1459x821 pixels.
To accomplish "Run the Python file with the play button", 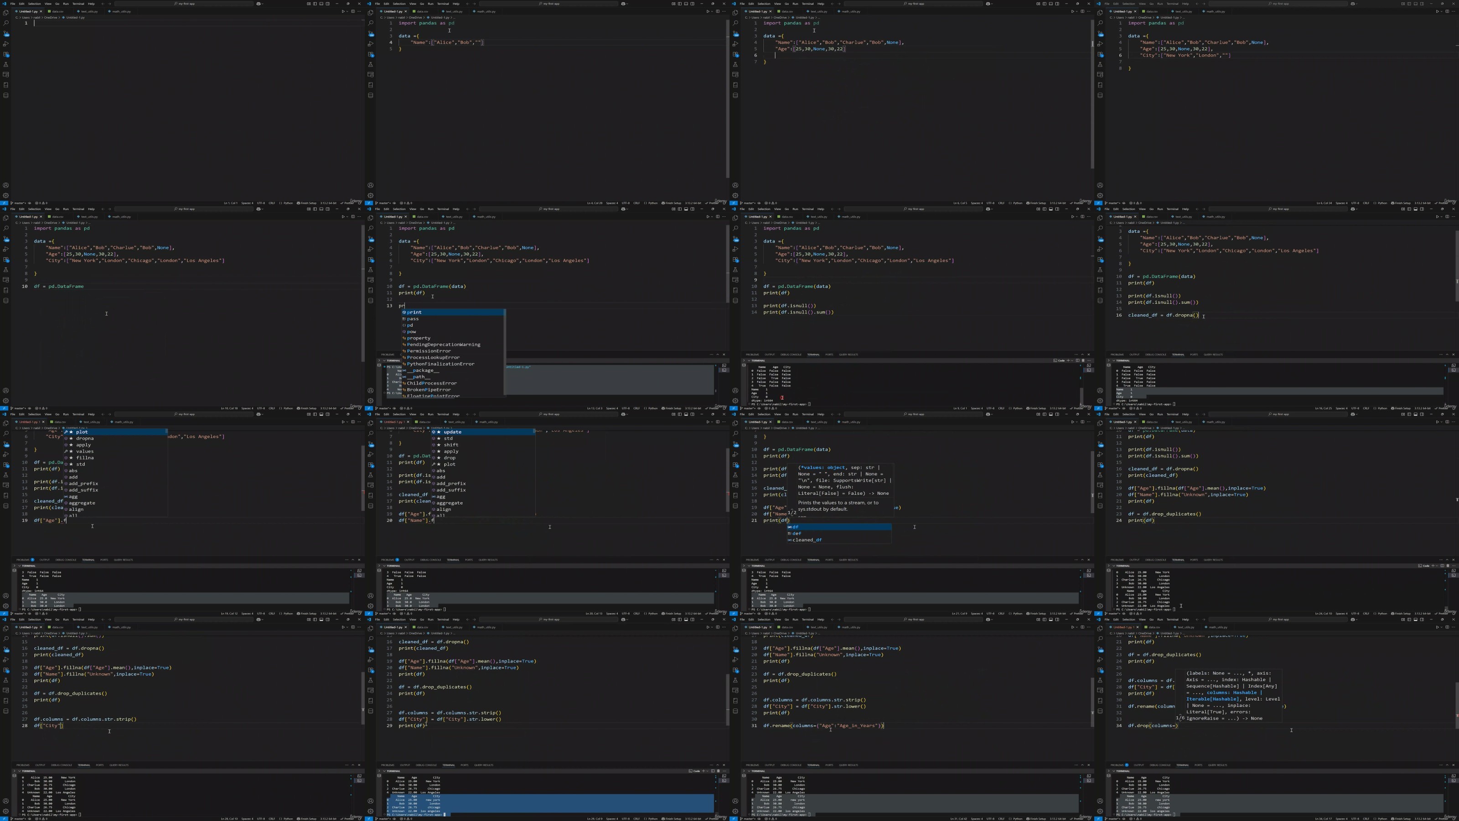I will click(343, 11).
